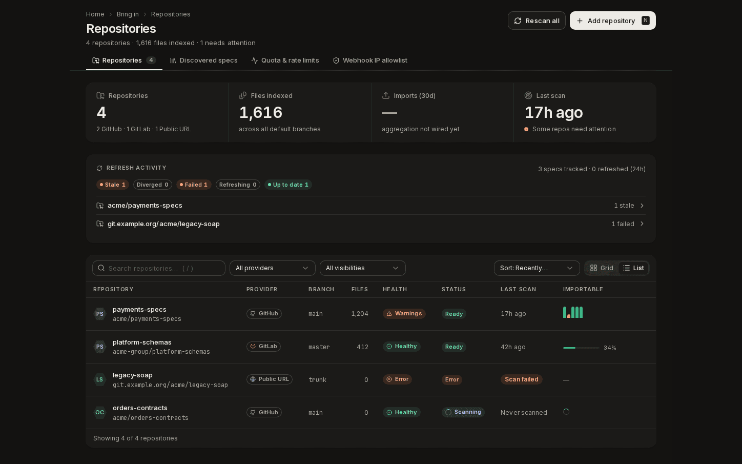Click the GitLab badge on platform-schemas
This screenshot has width=742, height=464.
(263, 347)
